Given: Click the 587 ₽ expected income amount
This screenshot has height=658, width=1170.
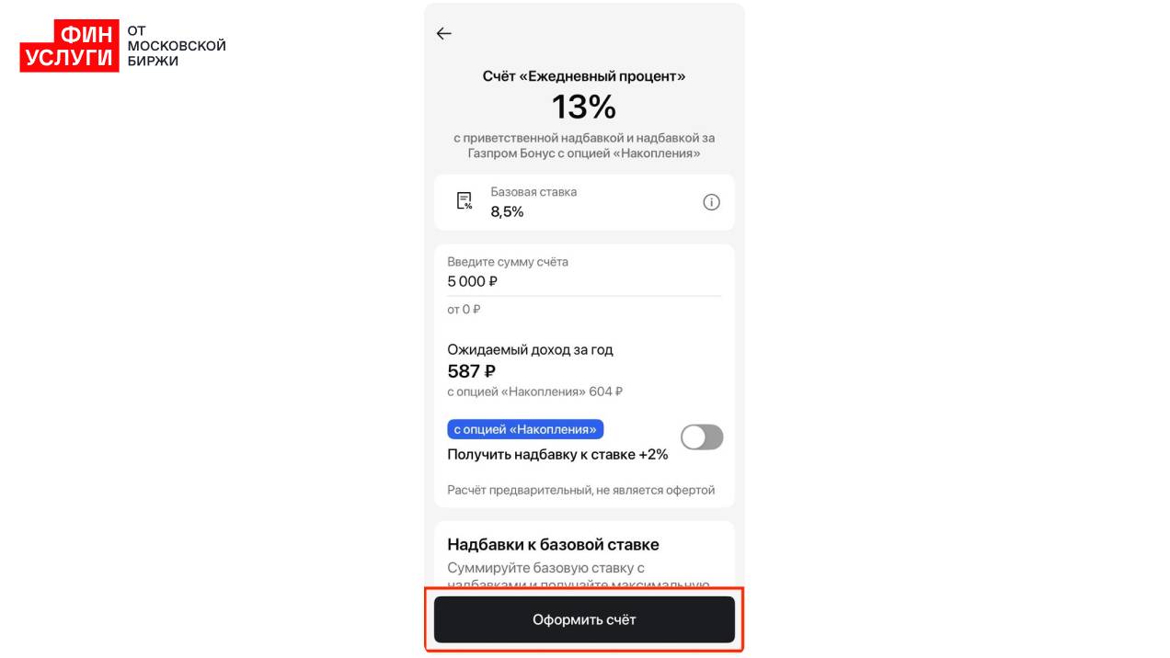Looking at the screenshot, I should click(471, 371).
